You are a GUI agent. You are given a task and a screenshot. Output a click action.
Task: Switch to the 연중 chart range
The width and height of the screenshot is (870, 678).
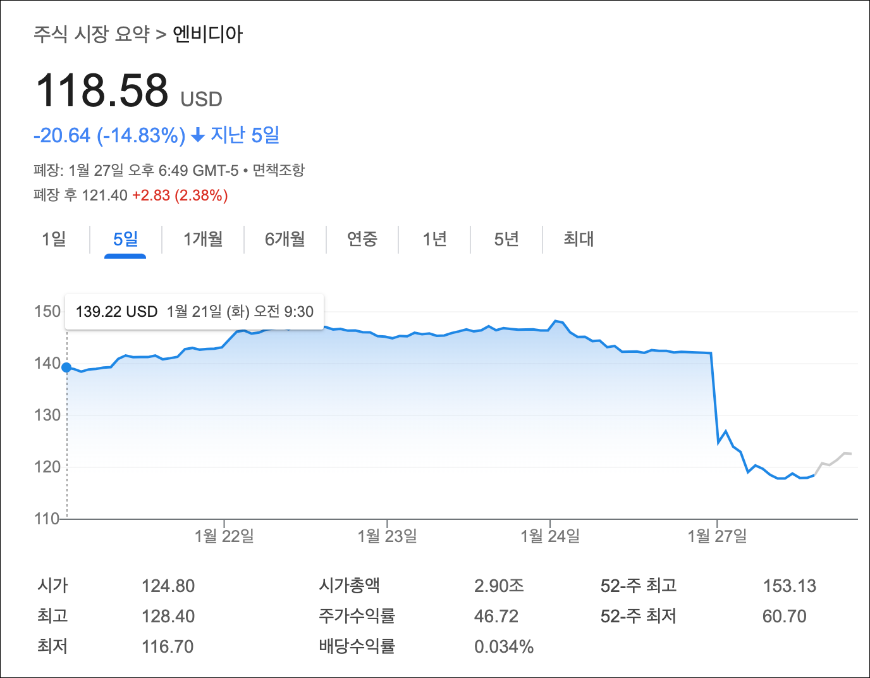pyautogui.click(x=362, y=240)
